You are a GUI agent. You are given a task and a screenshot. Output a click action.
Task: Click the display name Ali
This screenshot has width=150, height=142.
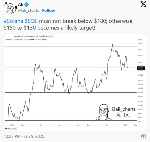pos(21,4)
